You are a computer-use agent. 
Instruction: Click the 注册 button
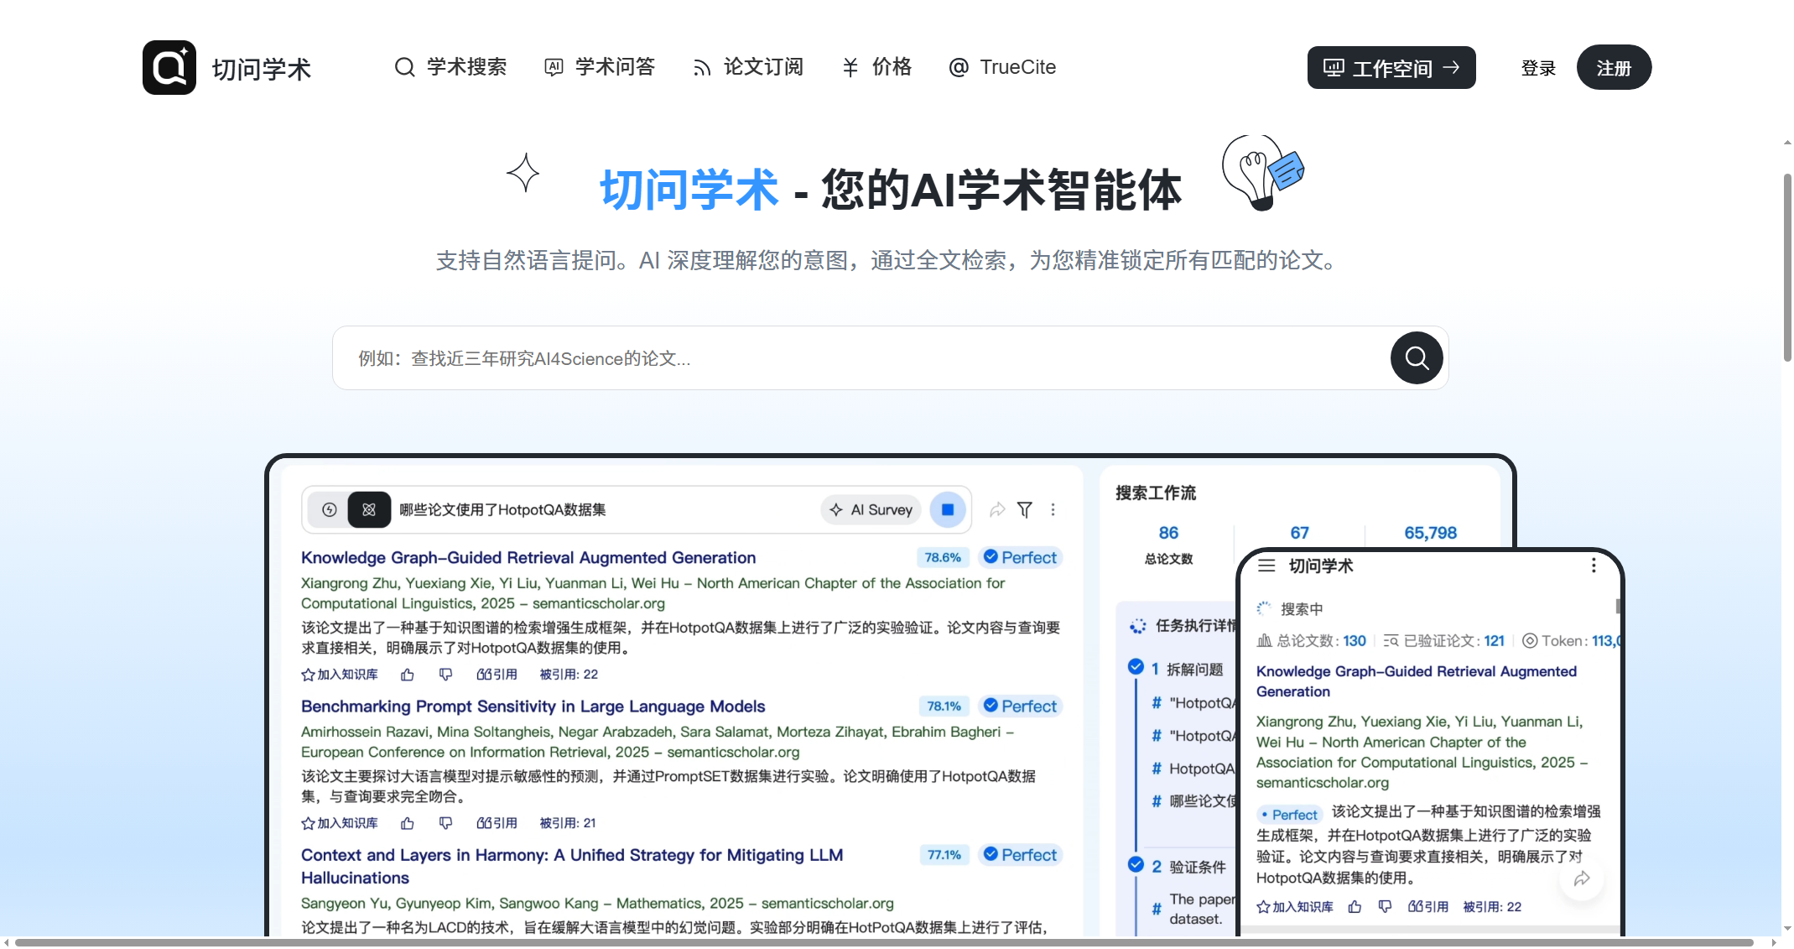coord(1614,67)
